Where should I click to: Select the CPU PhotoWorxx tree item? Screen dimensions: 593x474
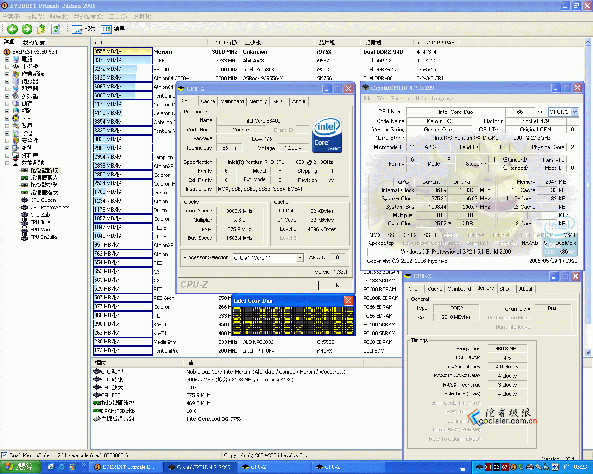click(49, 207)
